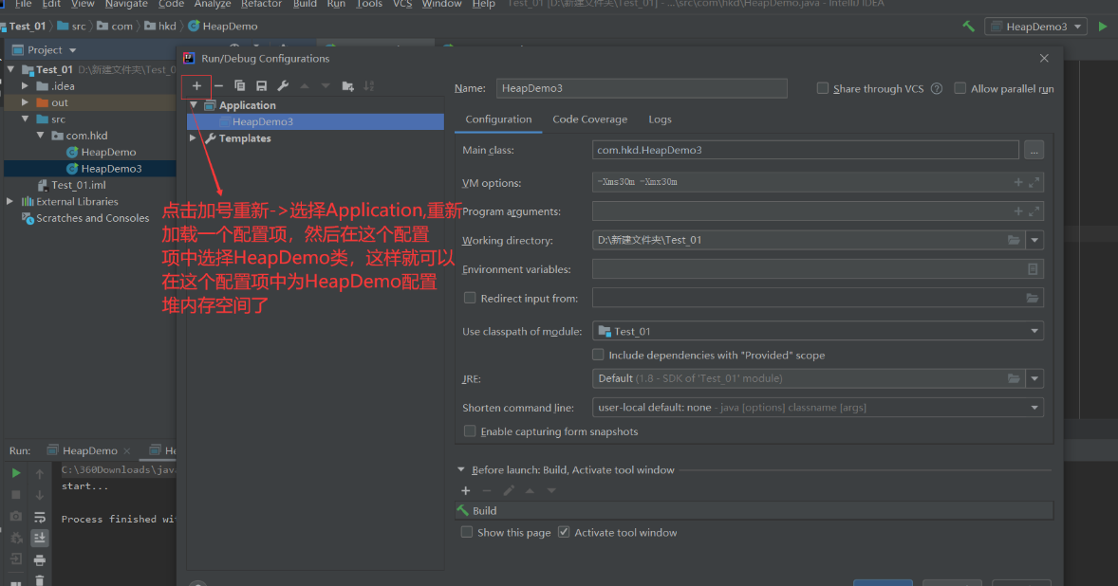Browse for Redirect input file icon
This screenshot has height=586, width=1118.
coord(1032,299)
